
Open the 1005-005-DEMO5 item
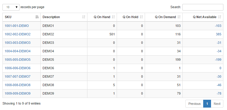click(x=18, y=60)
